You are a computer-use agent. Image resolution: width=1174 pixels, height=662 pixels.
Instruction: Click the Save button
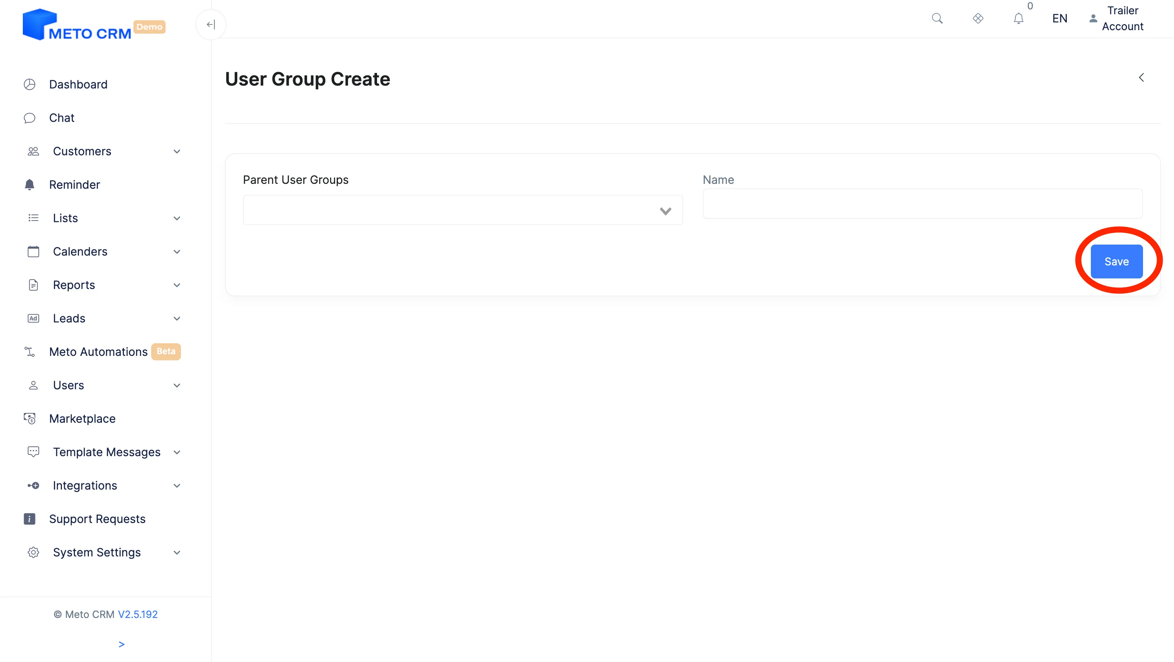pyautogui.click(x=1117, y=262)
